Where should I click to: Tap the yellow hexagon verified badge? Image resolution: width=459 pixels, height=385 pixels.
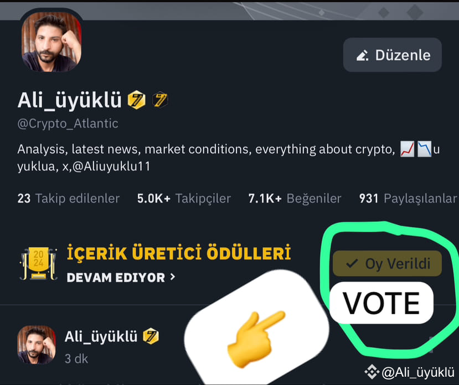click(136, 100)
